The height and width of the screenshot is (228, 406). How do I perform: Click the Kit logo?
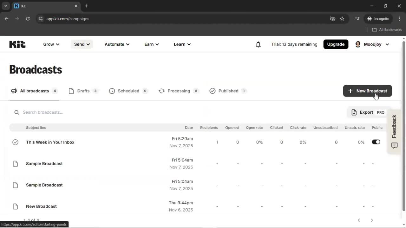pyautogui.click(x=17, y=44)
